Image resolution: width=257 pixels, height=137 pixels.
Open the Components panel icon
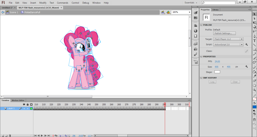(195, 49)
